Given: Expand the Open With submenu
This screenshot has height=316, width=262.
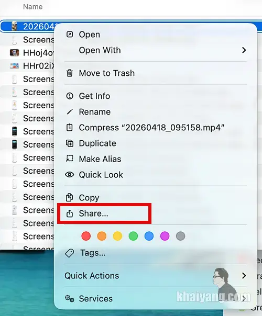Looking at the screenshot, I should coord(156,50).
